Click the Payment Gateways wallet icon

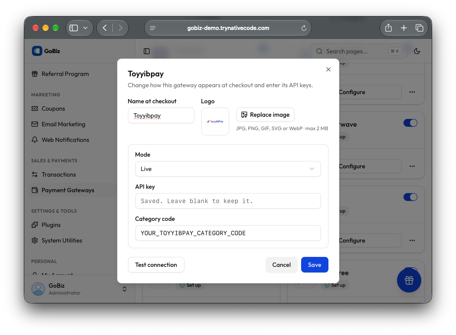(x=35, y=190)
